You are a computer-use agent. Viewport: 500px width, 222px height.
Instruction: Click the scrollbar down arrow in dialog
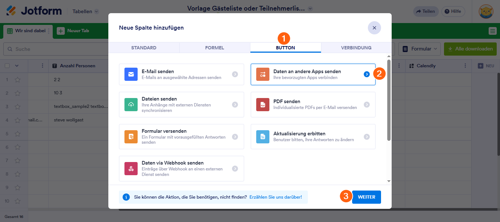point(389,181)
